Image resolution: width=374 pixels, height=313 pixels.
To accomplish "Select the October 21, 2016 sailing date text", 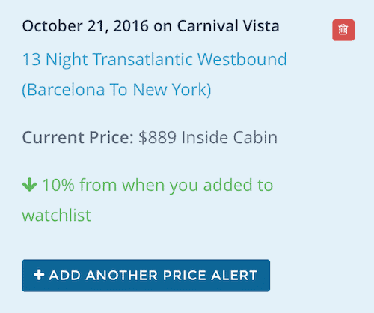I will point(85,26).
